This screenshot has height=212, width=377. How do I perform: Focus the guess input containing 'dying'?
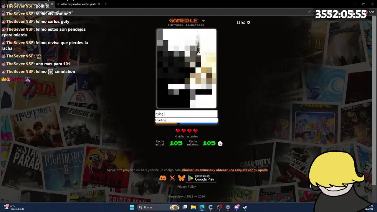coord(186,114)
